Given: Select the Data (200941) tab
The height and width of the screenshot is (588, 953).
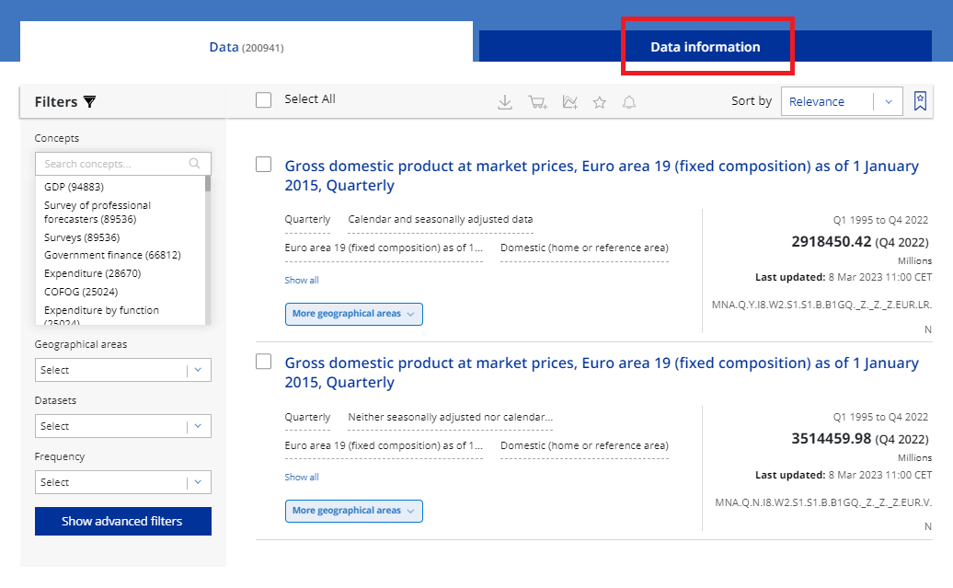Looking at the screenshot, I should tap(248, 47).
